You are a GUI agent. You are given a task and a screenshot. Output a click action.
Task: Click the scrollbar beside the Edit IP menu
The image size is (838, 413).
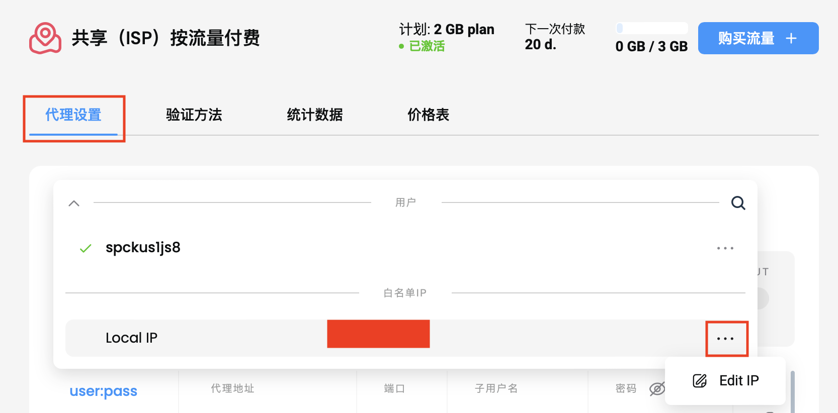pyautogui.click(x=793, y=392)
